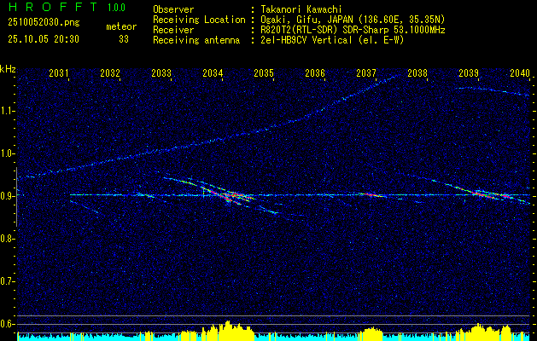Click the meteor count 33
The width and height of the screenshot is (537, 341).
tap(124, 39)
